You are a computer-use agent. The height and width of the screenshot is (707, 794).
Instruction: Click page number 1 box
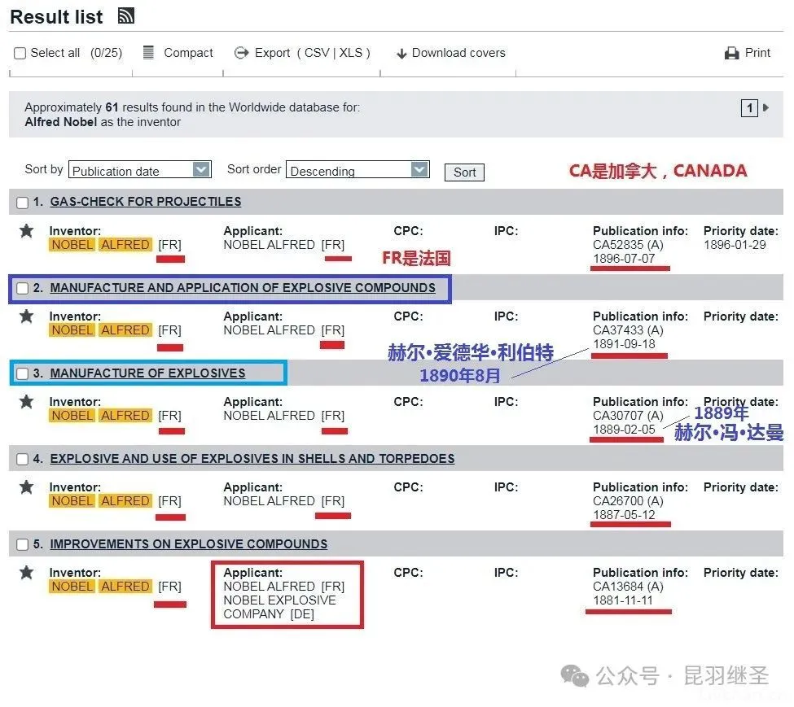[748, 108]
